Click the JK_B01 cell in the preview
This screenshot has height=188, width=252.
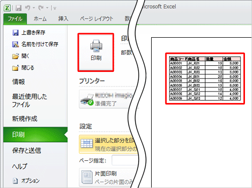click(196, 76)
